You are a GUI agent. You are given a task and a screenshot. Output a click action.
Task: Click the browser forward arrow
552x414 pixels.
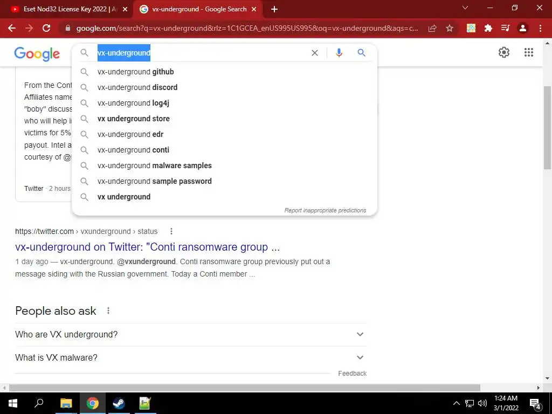pos(29,28)
